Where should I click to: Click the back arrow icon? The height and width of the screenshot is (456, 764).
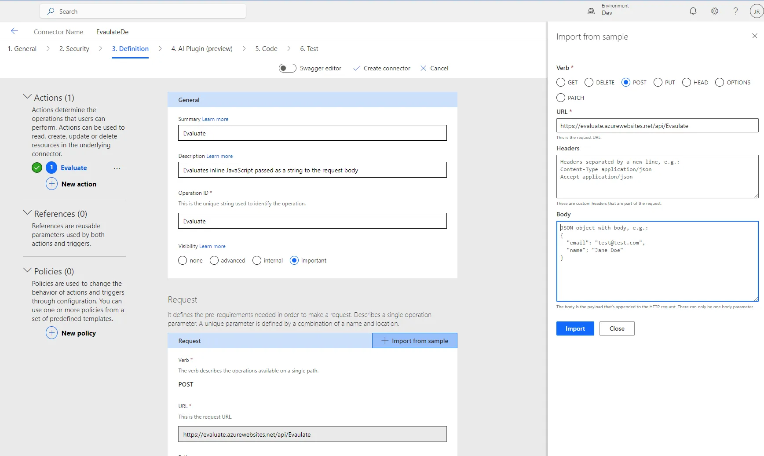point(15,31)
